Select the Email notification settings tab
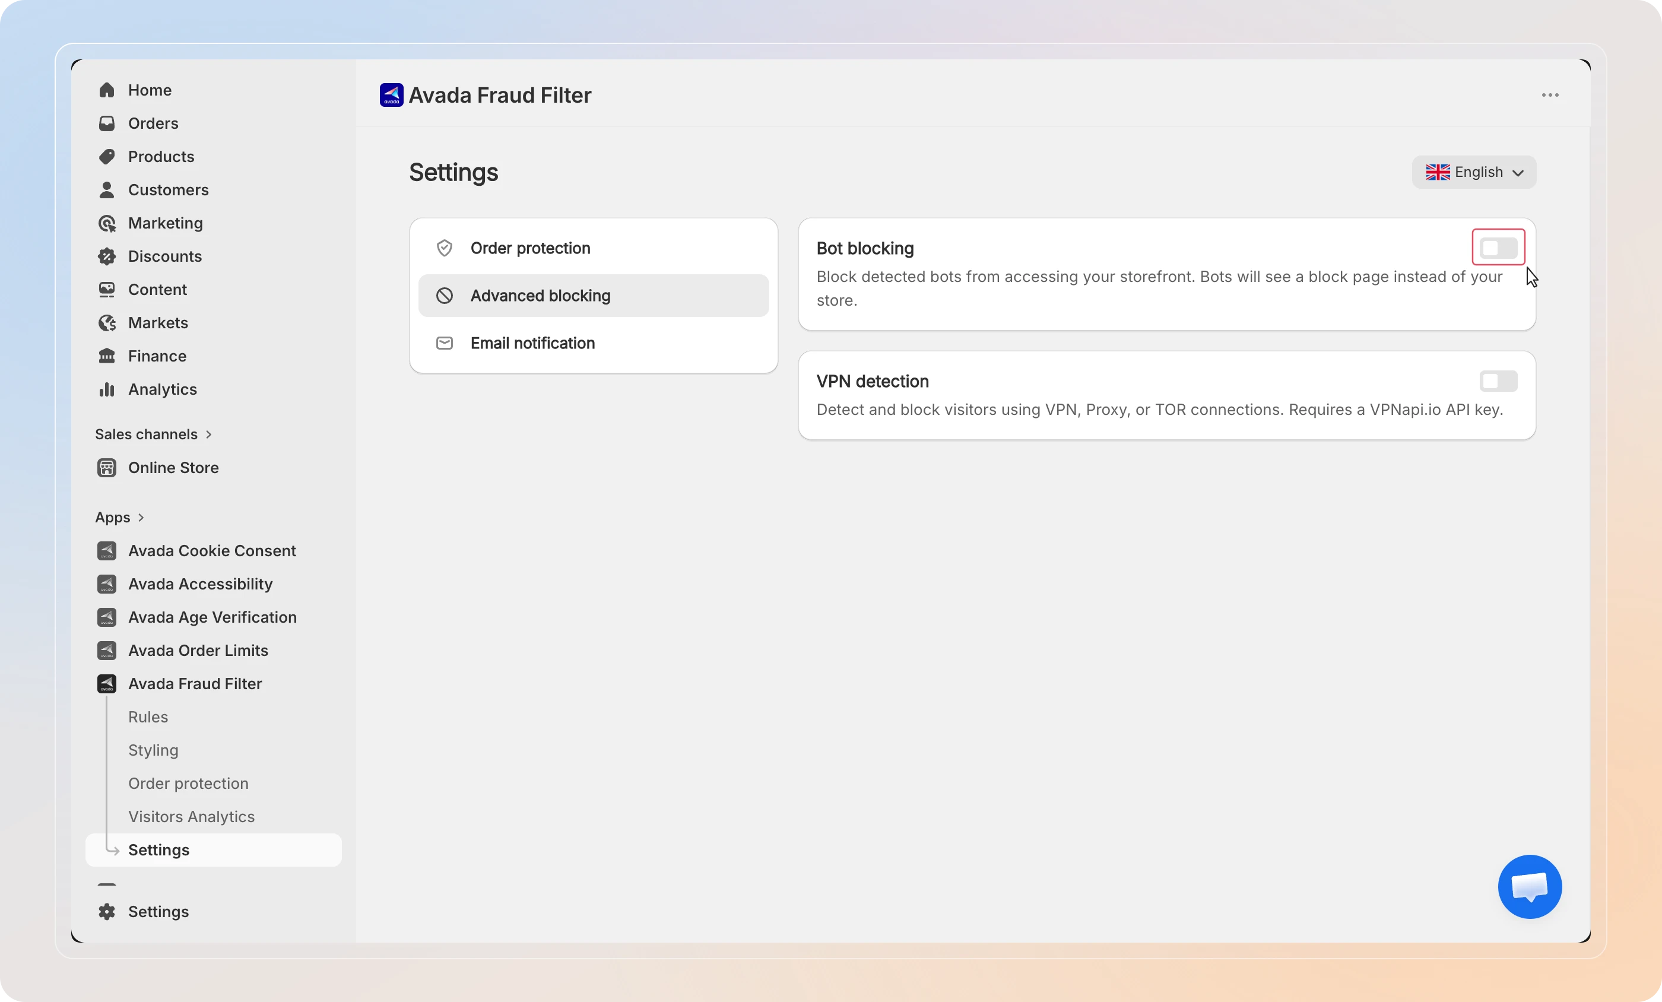Image resolution: width=1662 pixels, height=1002 pixels. tap(594, 343)
